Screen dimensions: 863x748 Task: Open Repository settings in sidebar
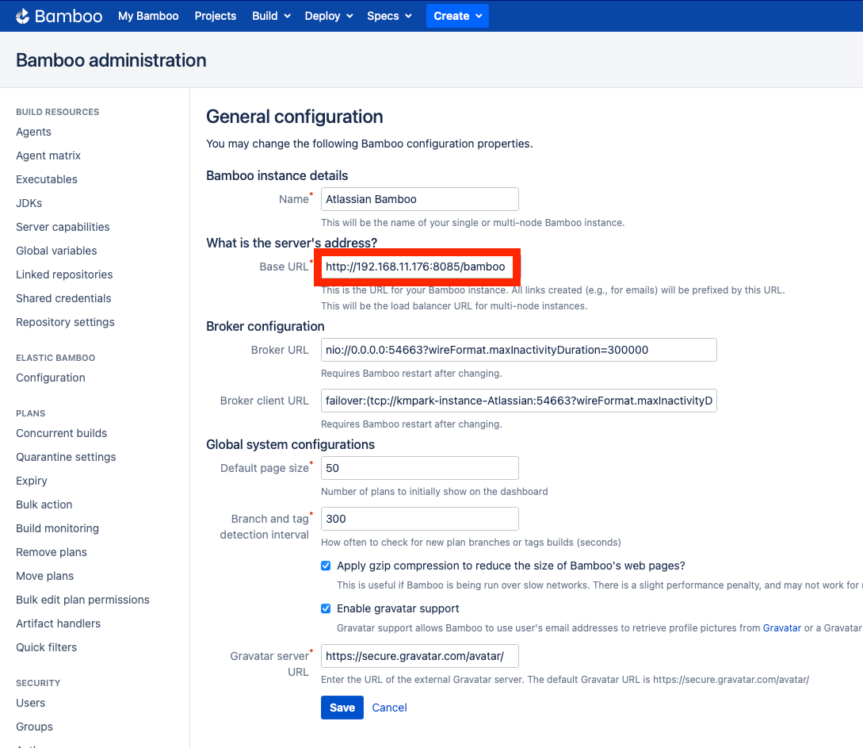(x=66, y=322)
